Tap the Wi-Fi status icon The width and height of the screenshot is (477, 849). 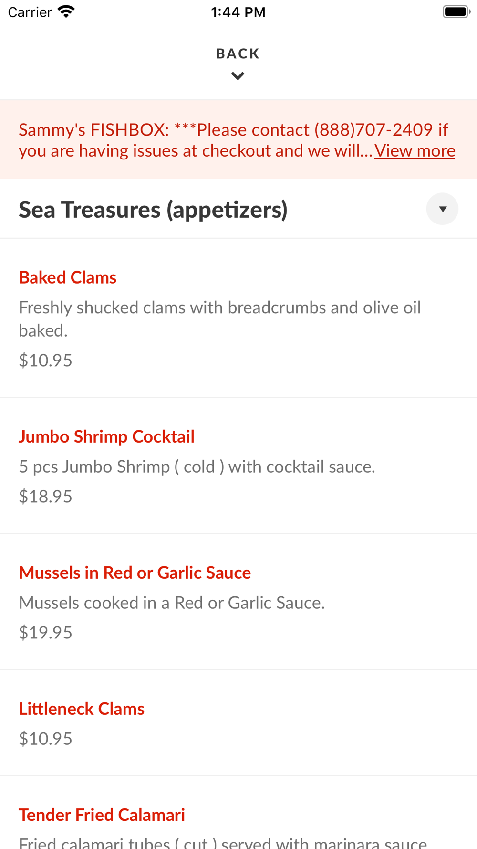(x=66, y=12)
